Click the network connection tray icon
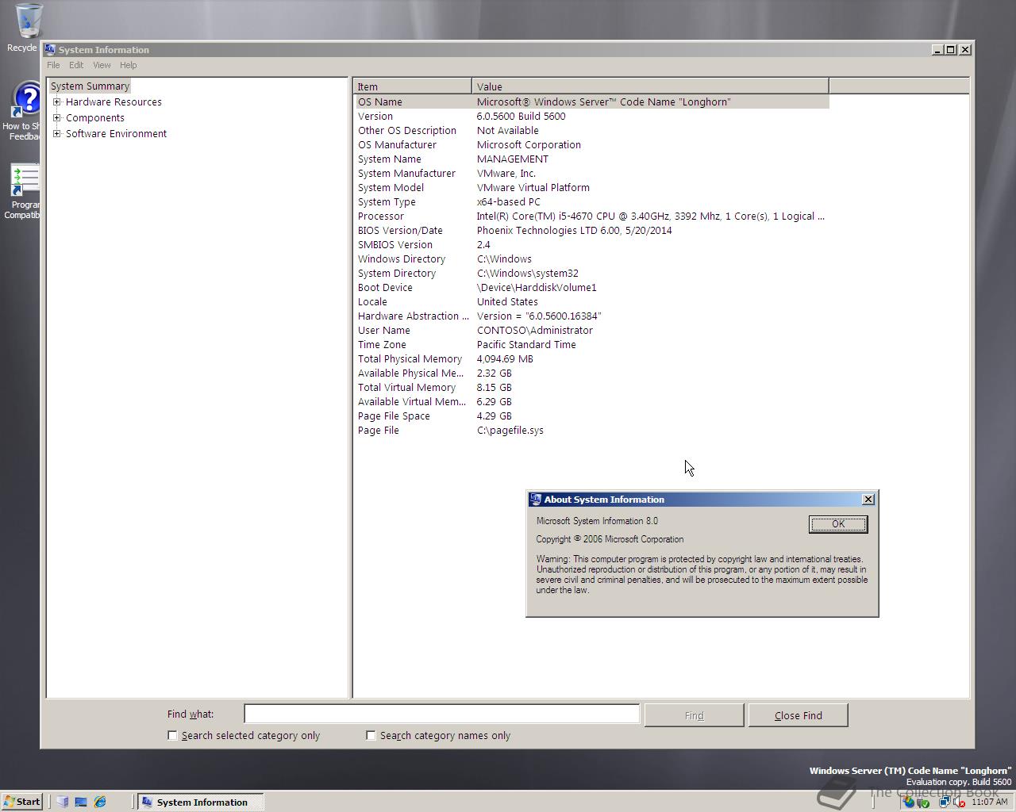 [945, 802]
